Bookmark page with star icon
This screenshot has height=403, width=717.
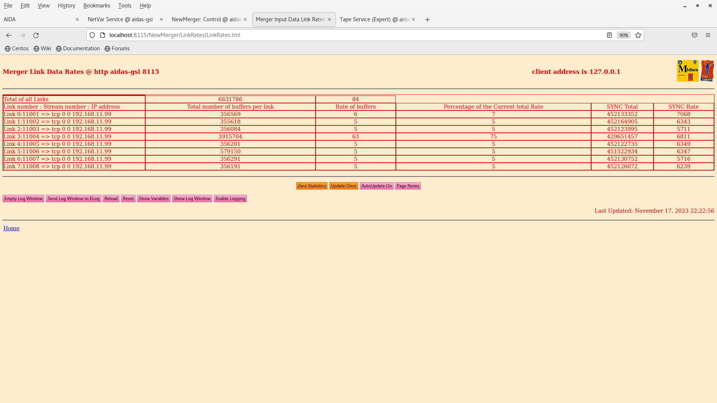click(638, 35)
